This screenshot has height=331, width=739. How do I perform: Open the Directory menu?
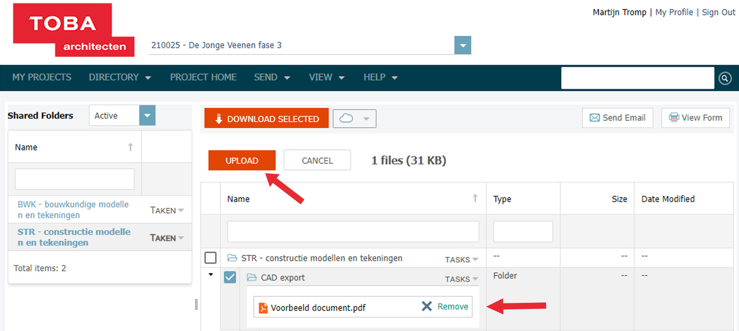[119, 77]
